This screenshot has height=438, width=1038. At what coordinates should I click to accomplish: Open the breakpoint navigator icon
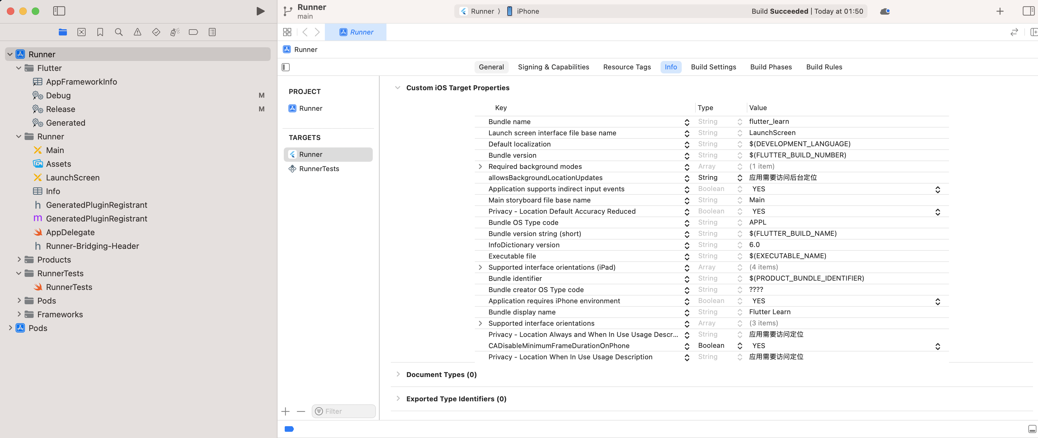(194, 32)
